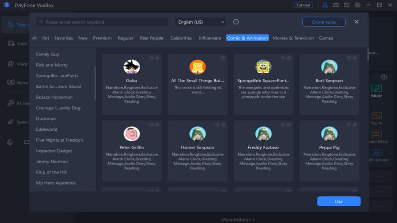397x223 pixels.
Task: Open the settings gear in title bar
Action: tap(358, 5)
